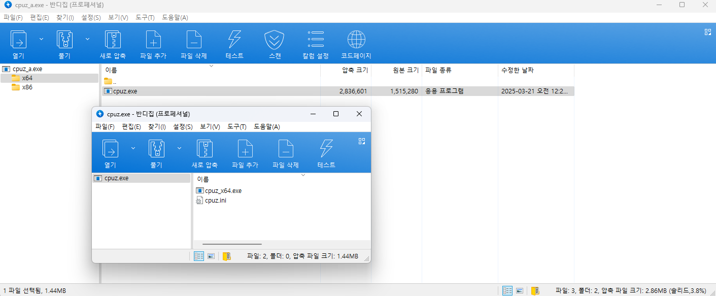Open 보기(V) menu in main window
The image size is (716, 296).
click(x=118, y=17)
